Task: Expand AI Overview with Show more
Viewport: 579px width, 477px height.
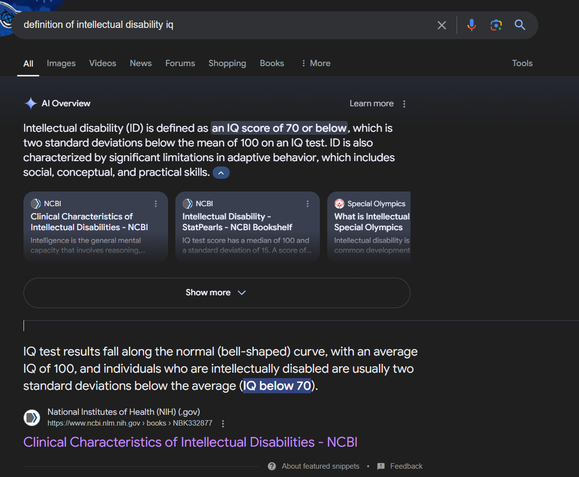Action: [x=217, y=293]
